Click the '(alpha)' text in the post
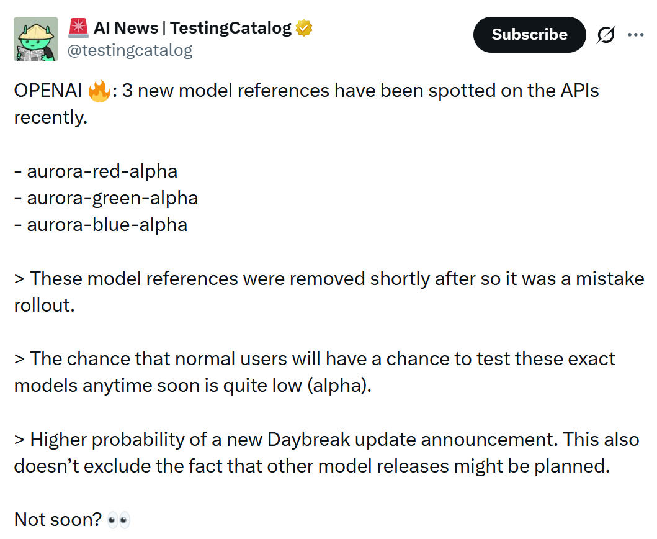 [339, 386]
